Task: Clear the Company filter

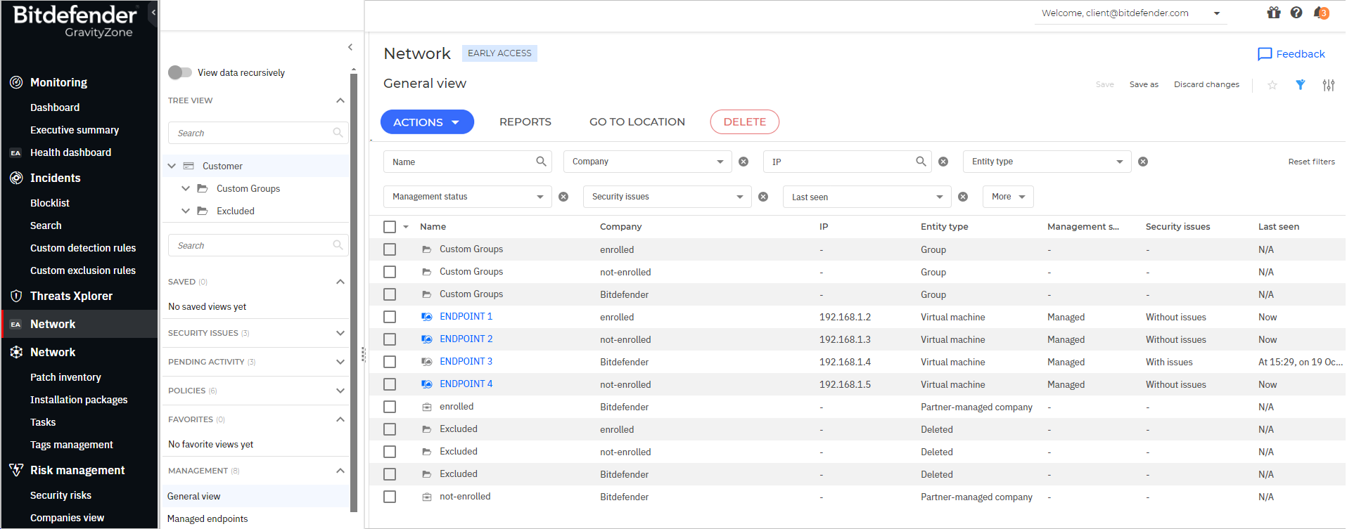Action: (x=743, y=162)
